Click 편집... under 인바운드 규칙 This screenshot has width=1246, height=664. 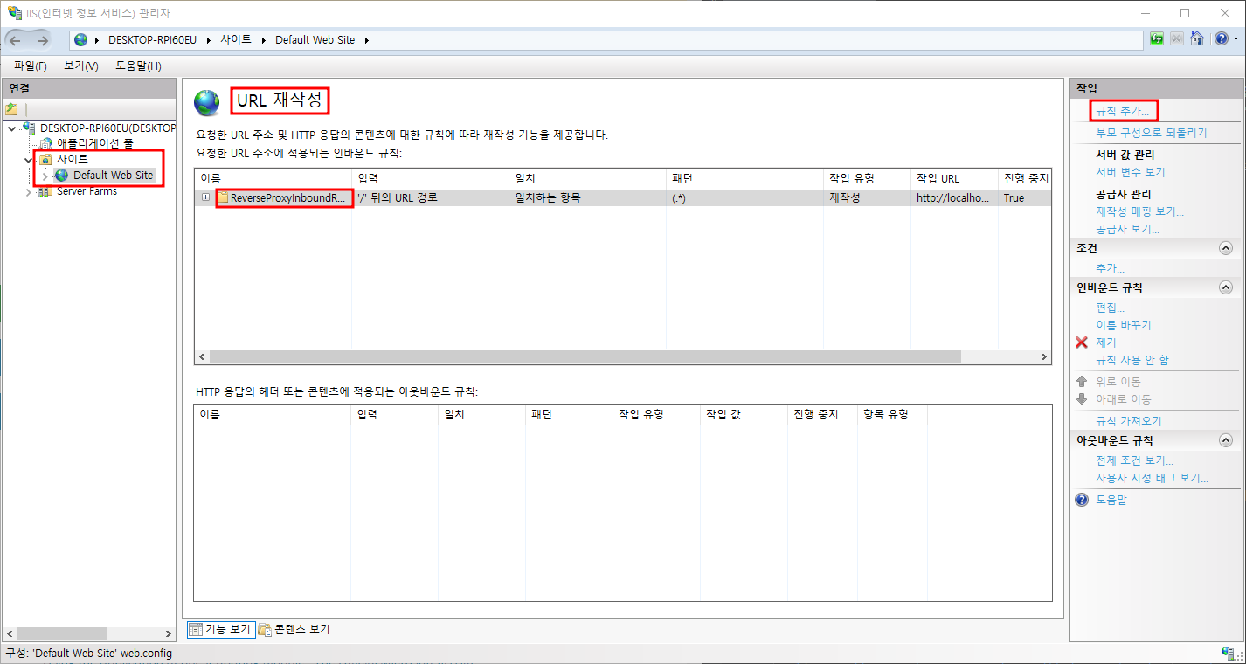1111,308
